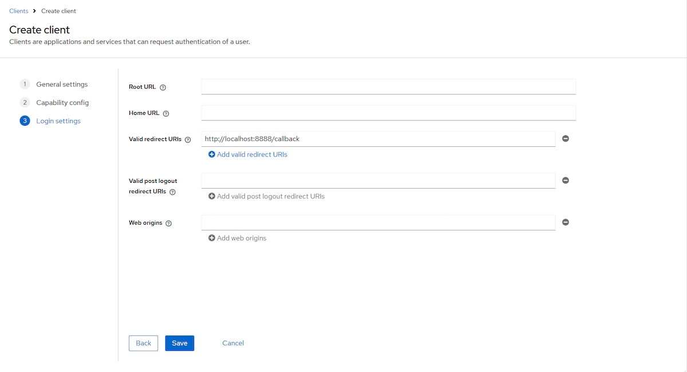Screen dimensions: 687x372
Task: Save the new client
Action: [180, 343]
